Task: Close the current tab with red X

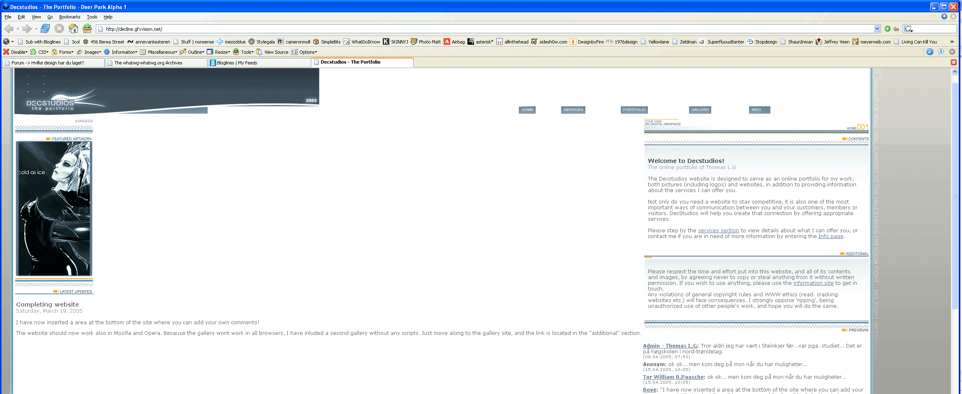Action: [x=954, y=62]
